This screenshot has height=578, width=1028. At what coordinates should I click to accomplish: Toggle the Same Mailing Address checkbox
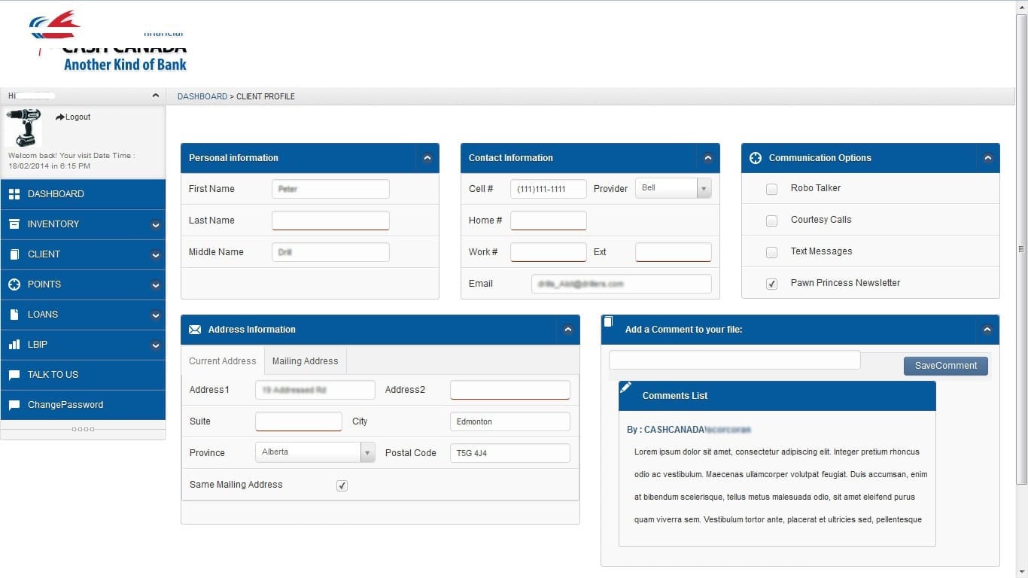pos(342,486)
